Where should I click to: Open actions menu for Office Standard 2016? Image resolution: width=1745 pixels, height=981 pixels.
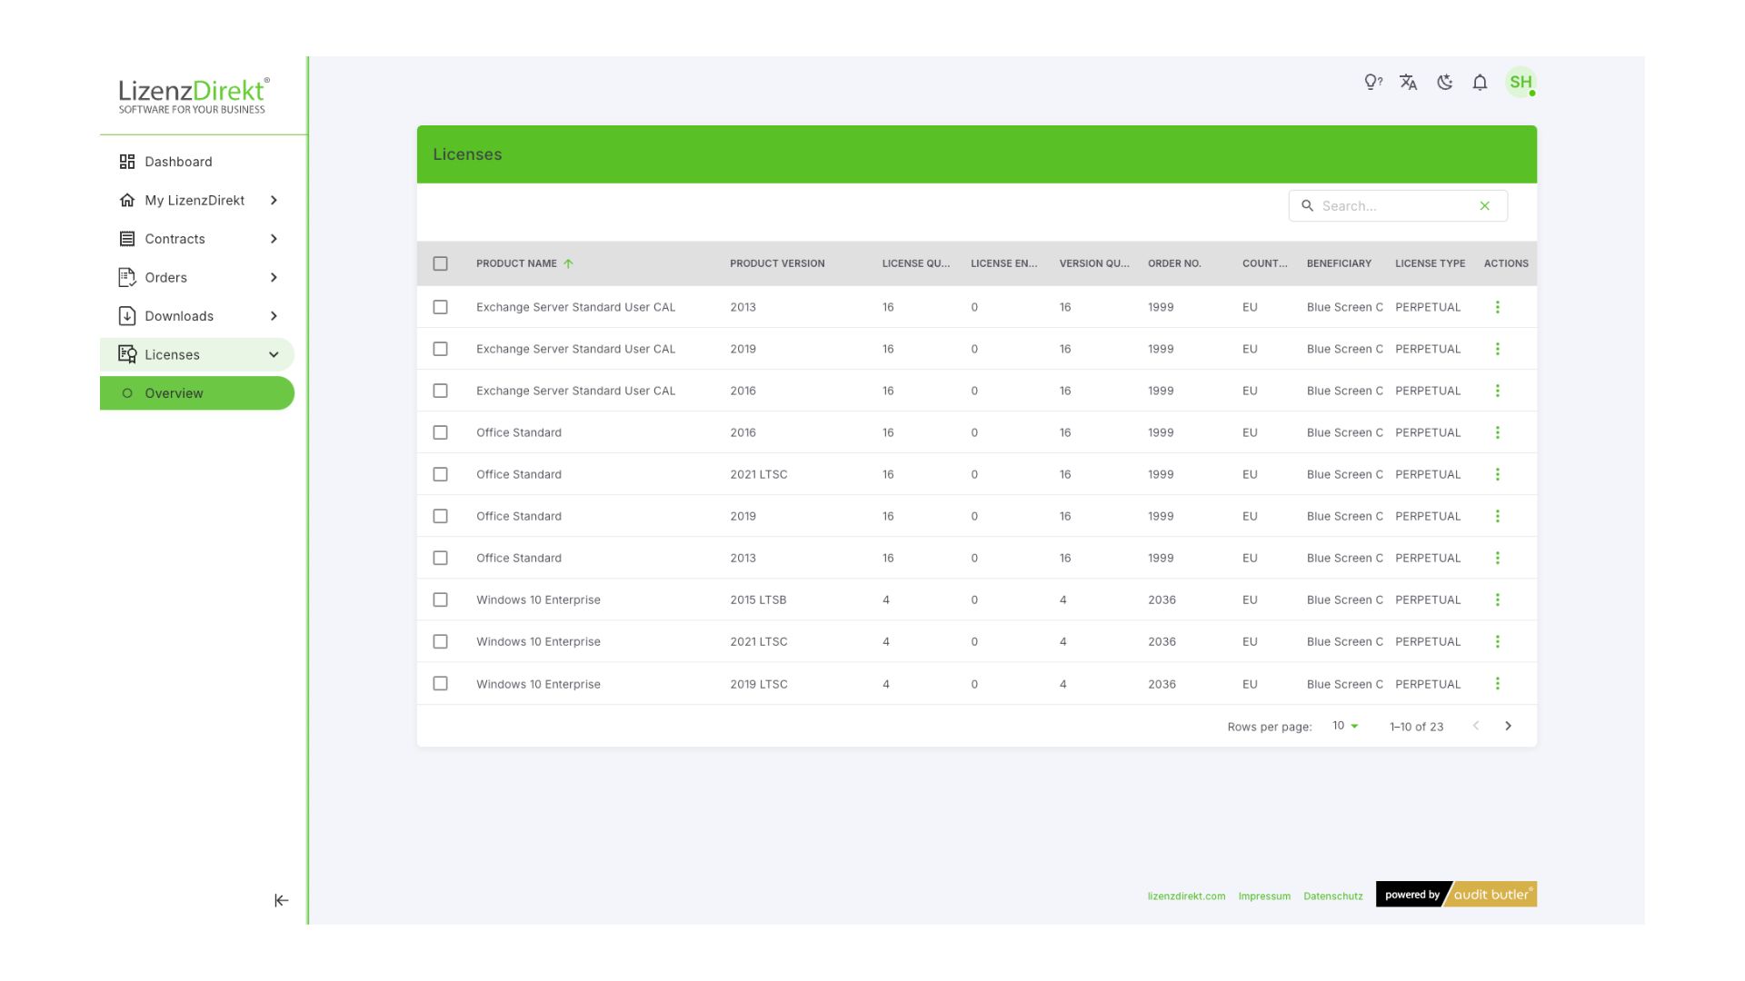[x=1497, y=433]
